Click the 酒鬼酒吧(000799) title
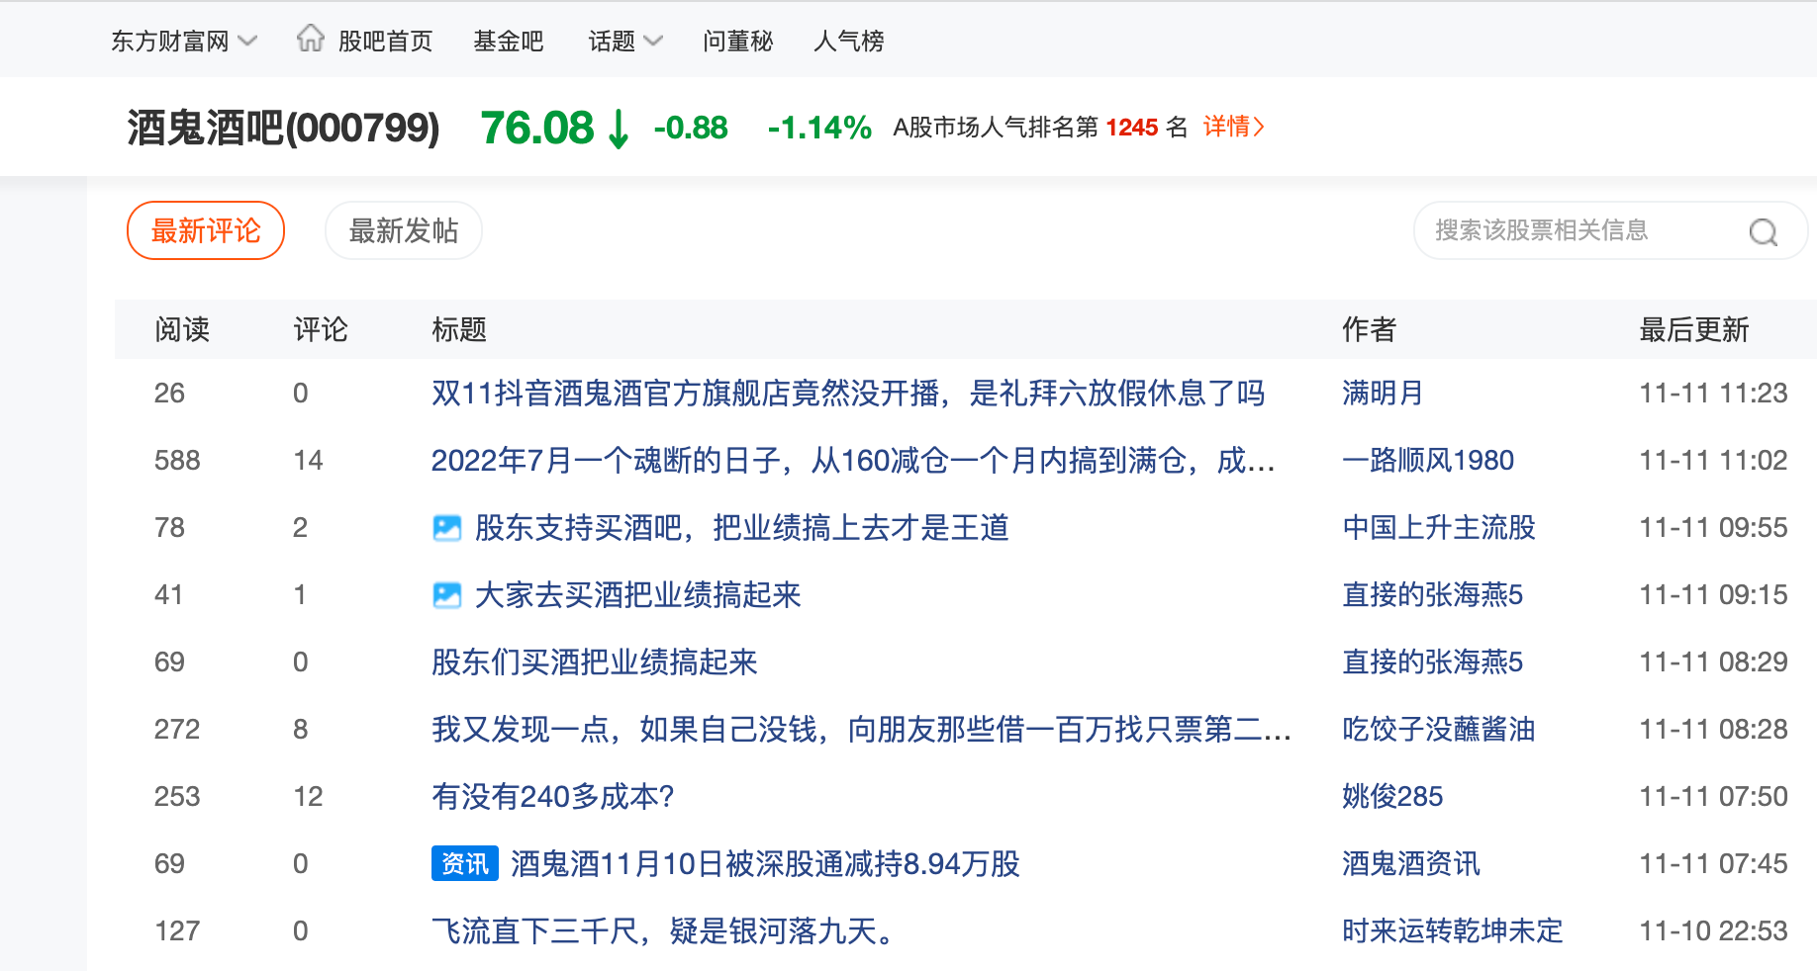This screenshot has height=971, width=1817. (x=283, y=129)
